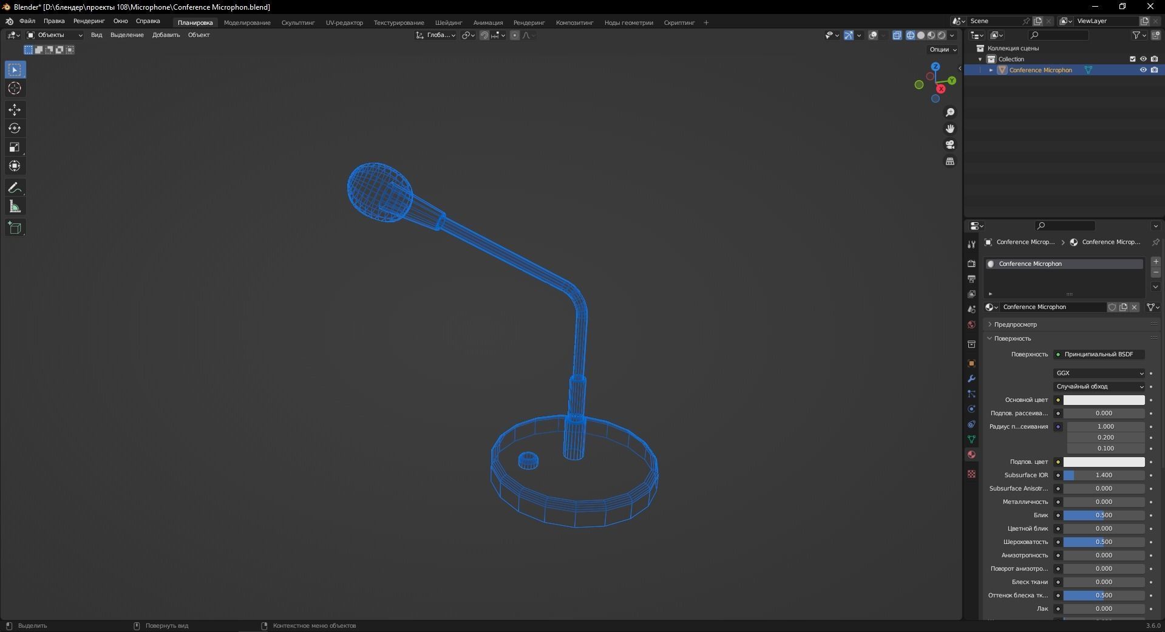Image resolution: width=1165 pixels, height=632 pixels.
Task: Open the Случайный обход subsurface dropdown
Action: (x=1099, y=387)
